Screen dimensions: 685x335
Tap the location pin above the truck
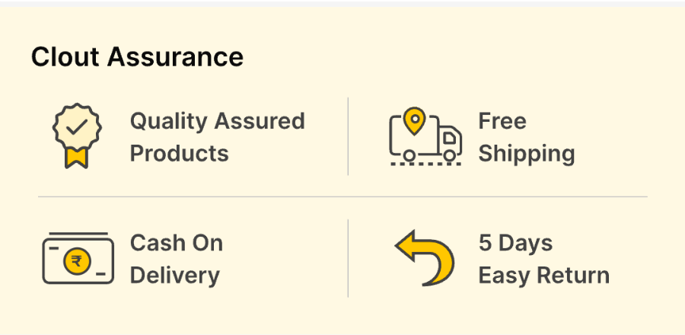click(413, 121)
